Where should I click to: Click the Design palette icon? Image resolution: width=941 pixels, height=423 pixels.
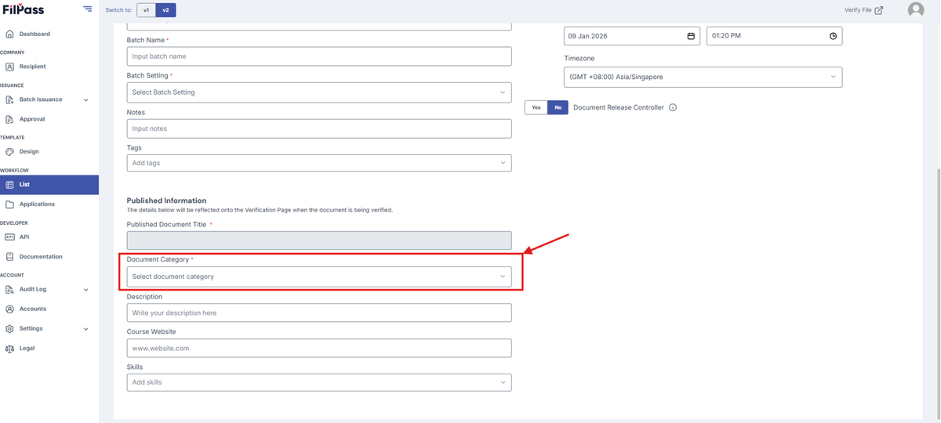tap(10, 152)
